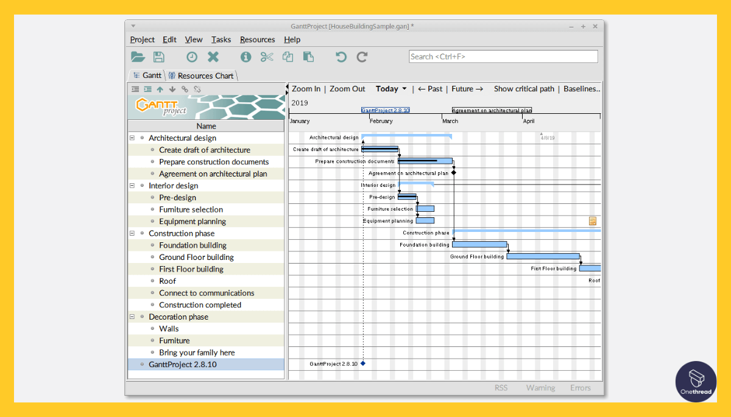Cut the selected task with the scissors icon
Screen dimensions: 731x417
point(267,56)
